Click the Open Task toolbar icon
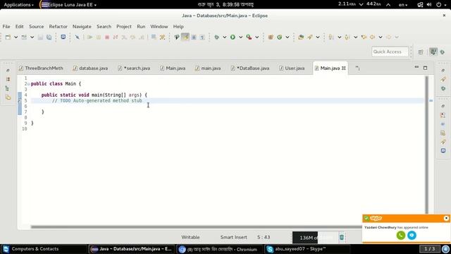Screen dimensions: 451x254 (63, 37)
